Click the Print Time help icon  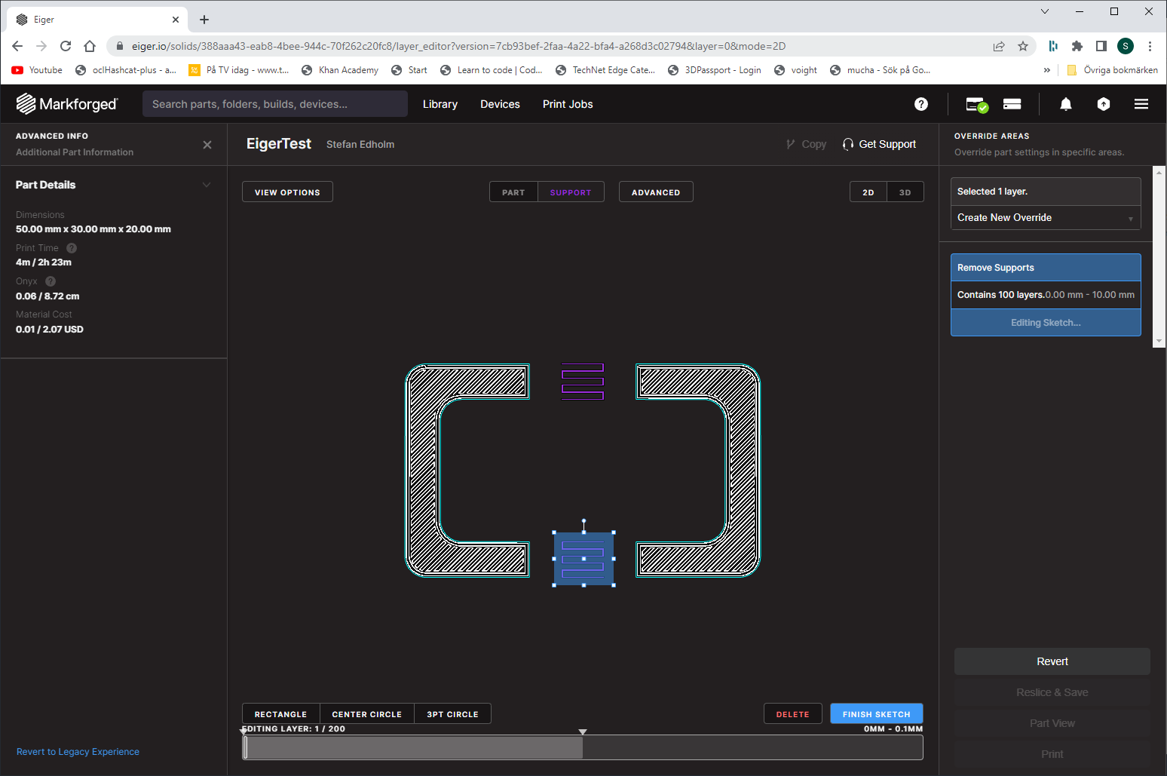click(72, 248)
